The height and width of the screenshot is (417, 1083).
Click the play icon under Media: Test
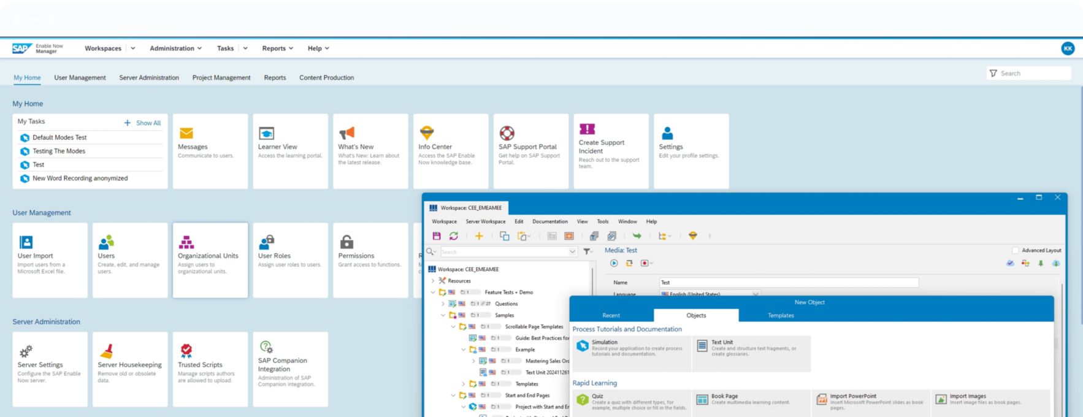(x=614, y=263)
